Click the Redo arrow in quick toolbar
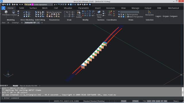Viewport: 184px width, 103px height. click(x=22, y=5)
